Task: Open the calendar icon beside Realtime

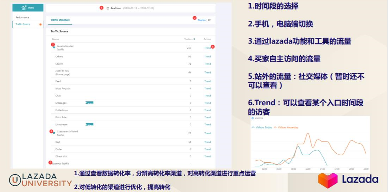Action: (x=108, y=8)
